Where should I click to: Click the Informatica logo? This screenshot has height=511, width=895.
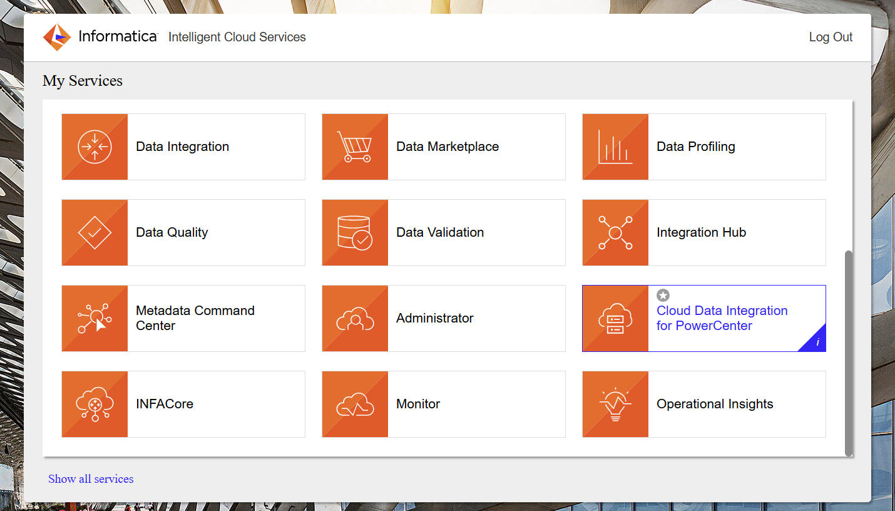click(100, 37)
